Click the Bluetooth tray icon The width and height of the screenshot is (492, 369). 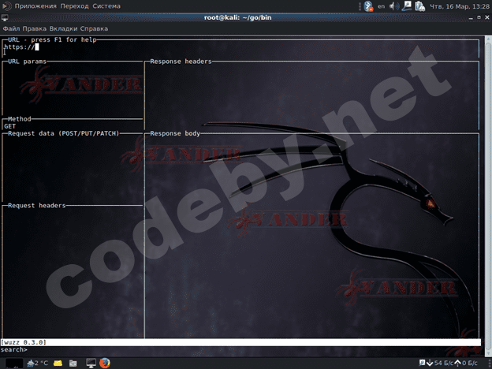tap(368, 6)
